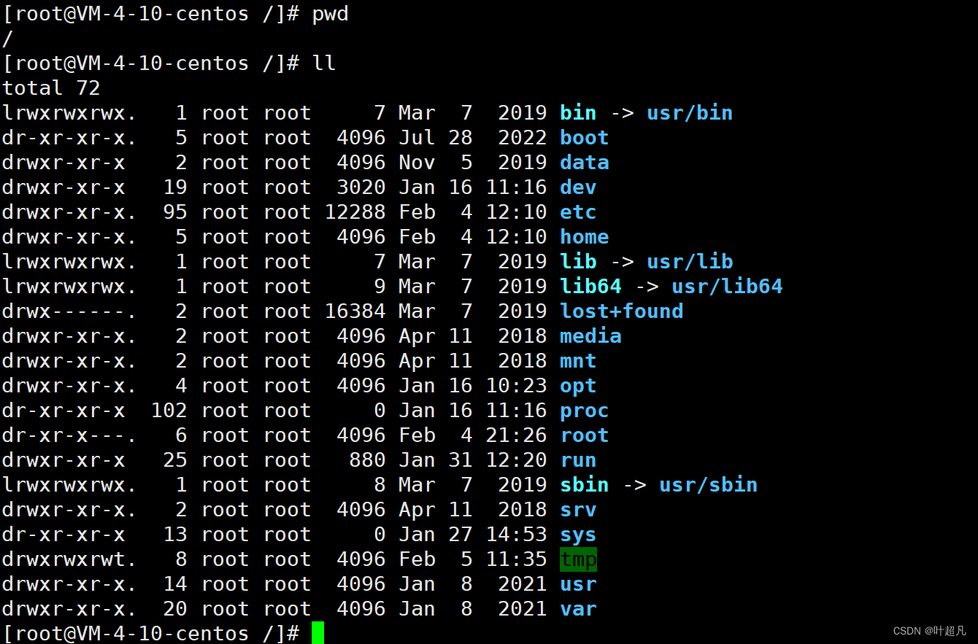
Task: Click the highlighted tmp directory name
Action: 578,559
